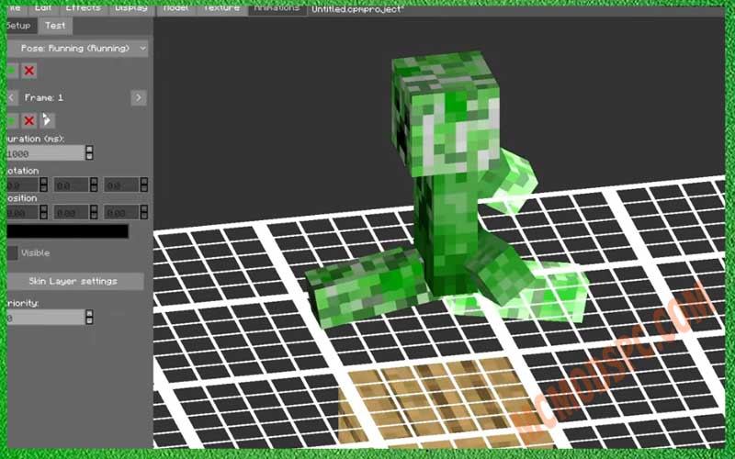Select the Test sub-tab

(x=55, y=26)
